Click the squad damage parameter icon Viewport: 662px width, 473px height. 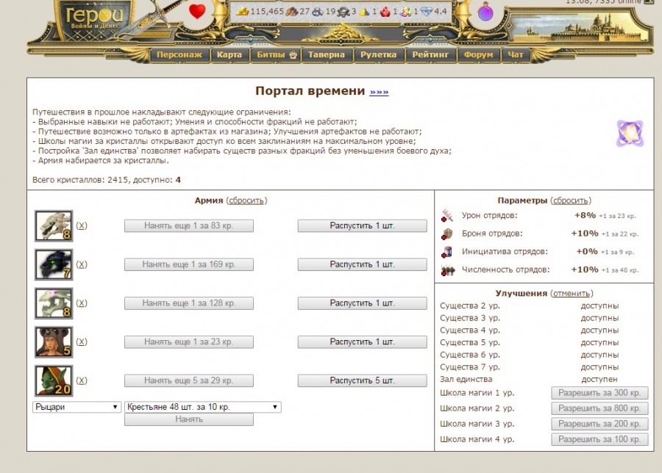click(447, 216)
